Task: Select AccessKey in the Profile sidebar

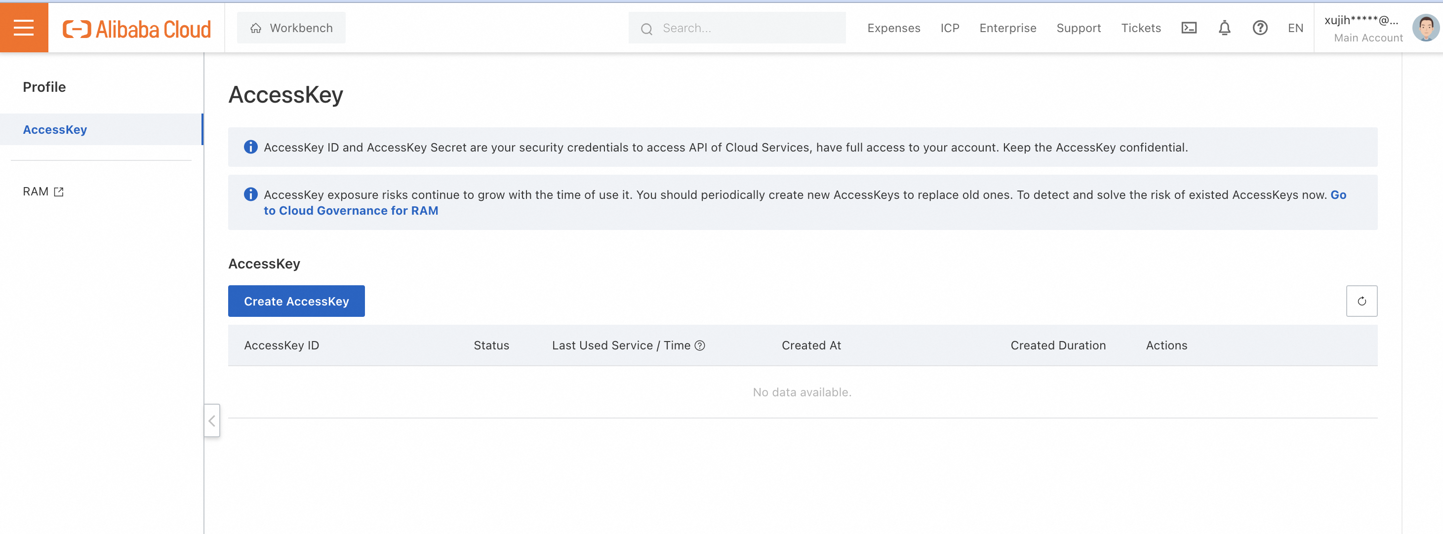Action: pyautogui.click(x=101, y=129)
